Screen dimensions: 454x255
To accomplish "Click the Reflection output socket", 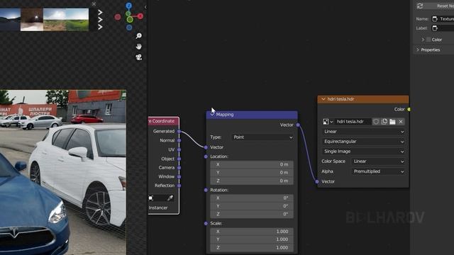I will 179,186.
